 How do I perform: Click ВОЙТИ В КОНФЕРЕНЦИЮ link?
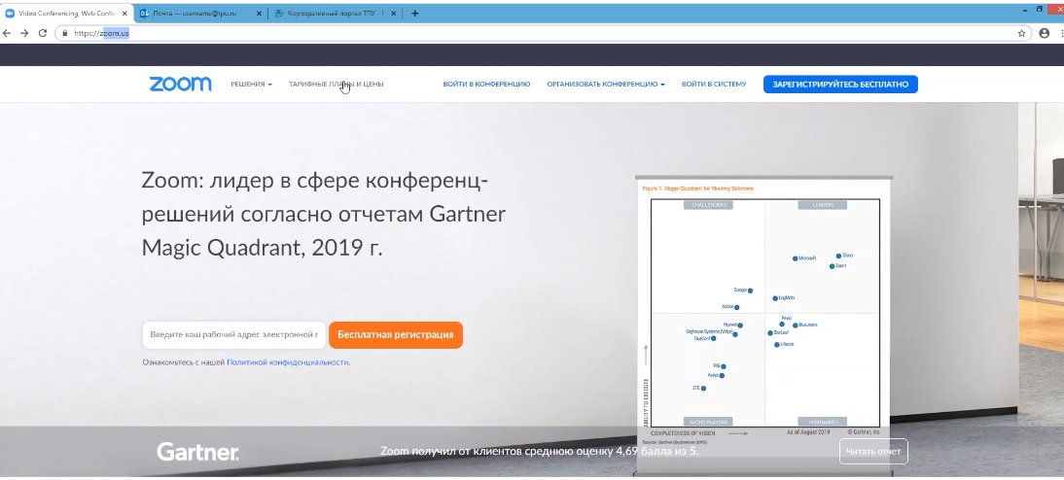[486, 85]
